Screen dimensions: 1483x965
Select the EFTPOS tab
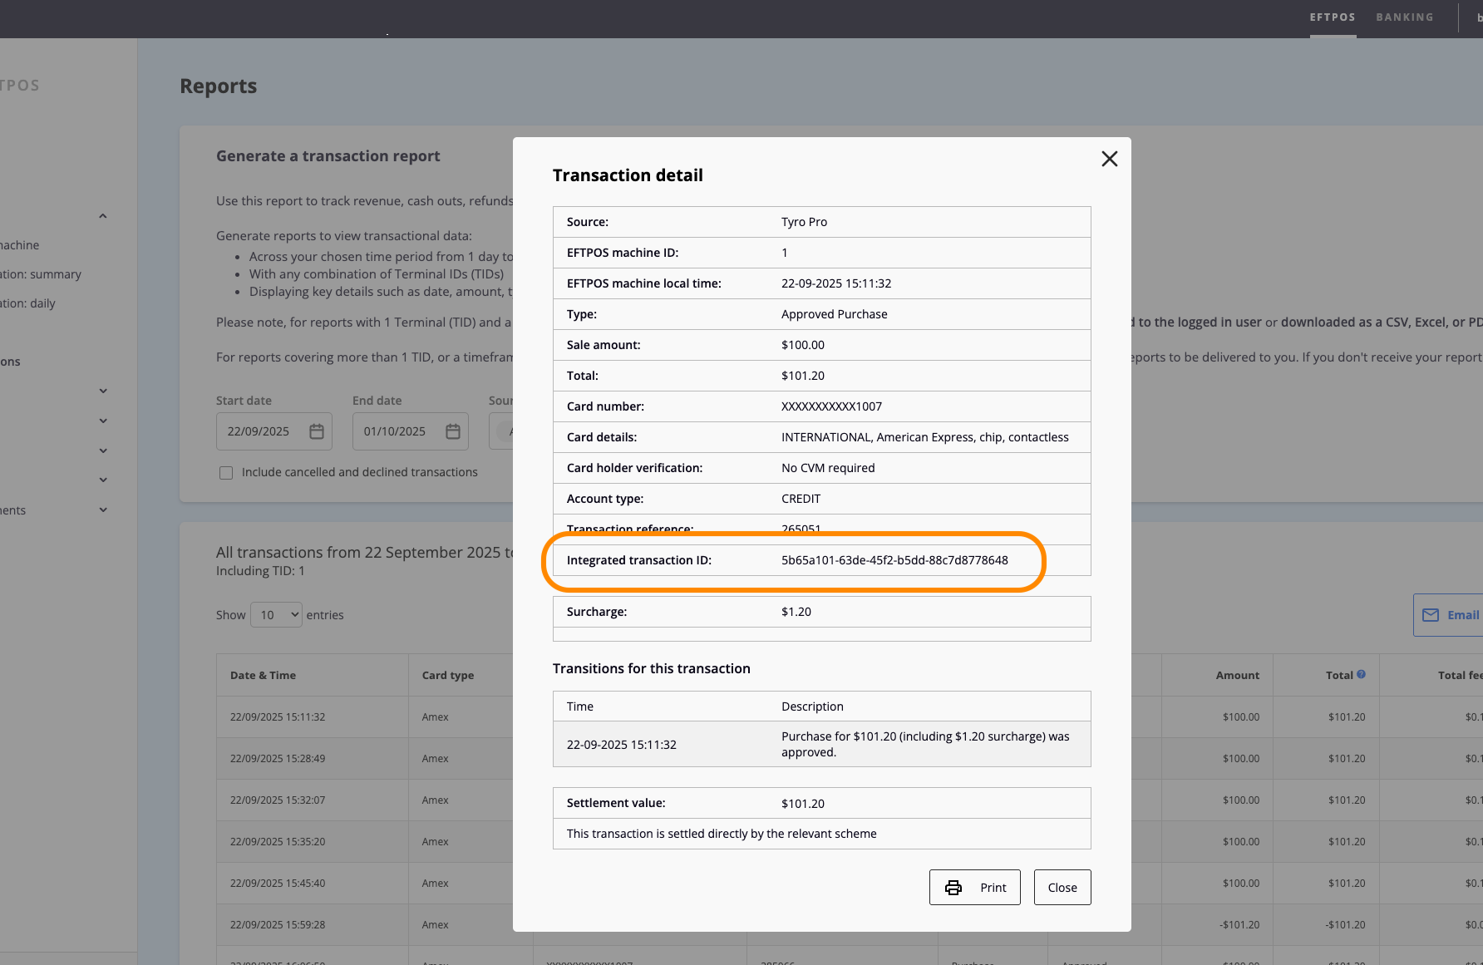tap(1333, 17)
